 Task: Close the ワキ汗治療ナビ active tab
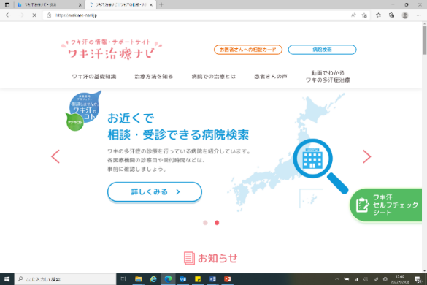[151, 4]
